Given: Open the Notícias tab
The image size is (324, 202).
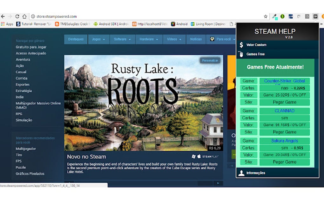Looking at the screenshot, I should 196,39.
